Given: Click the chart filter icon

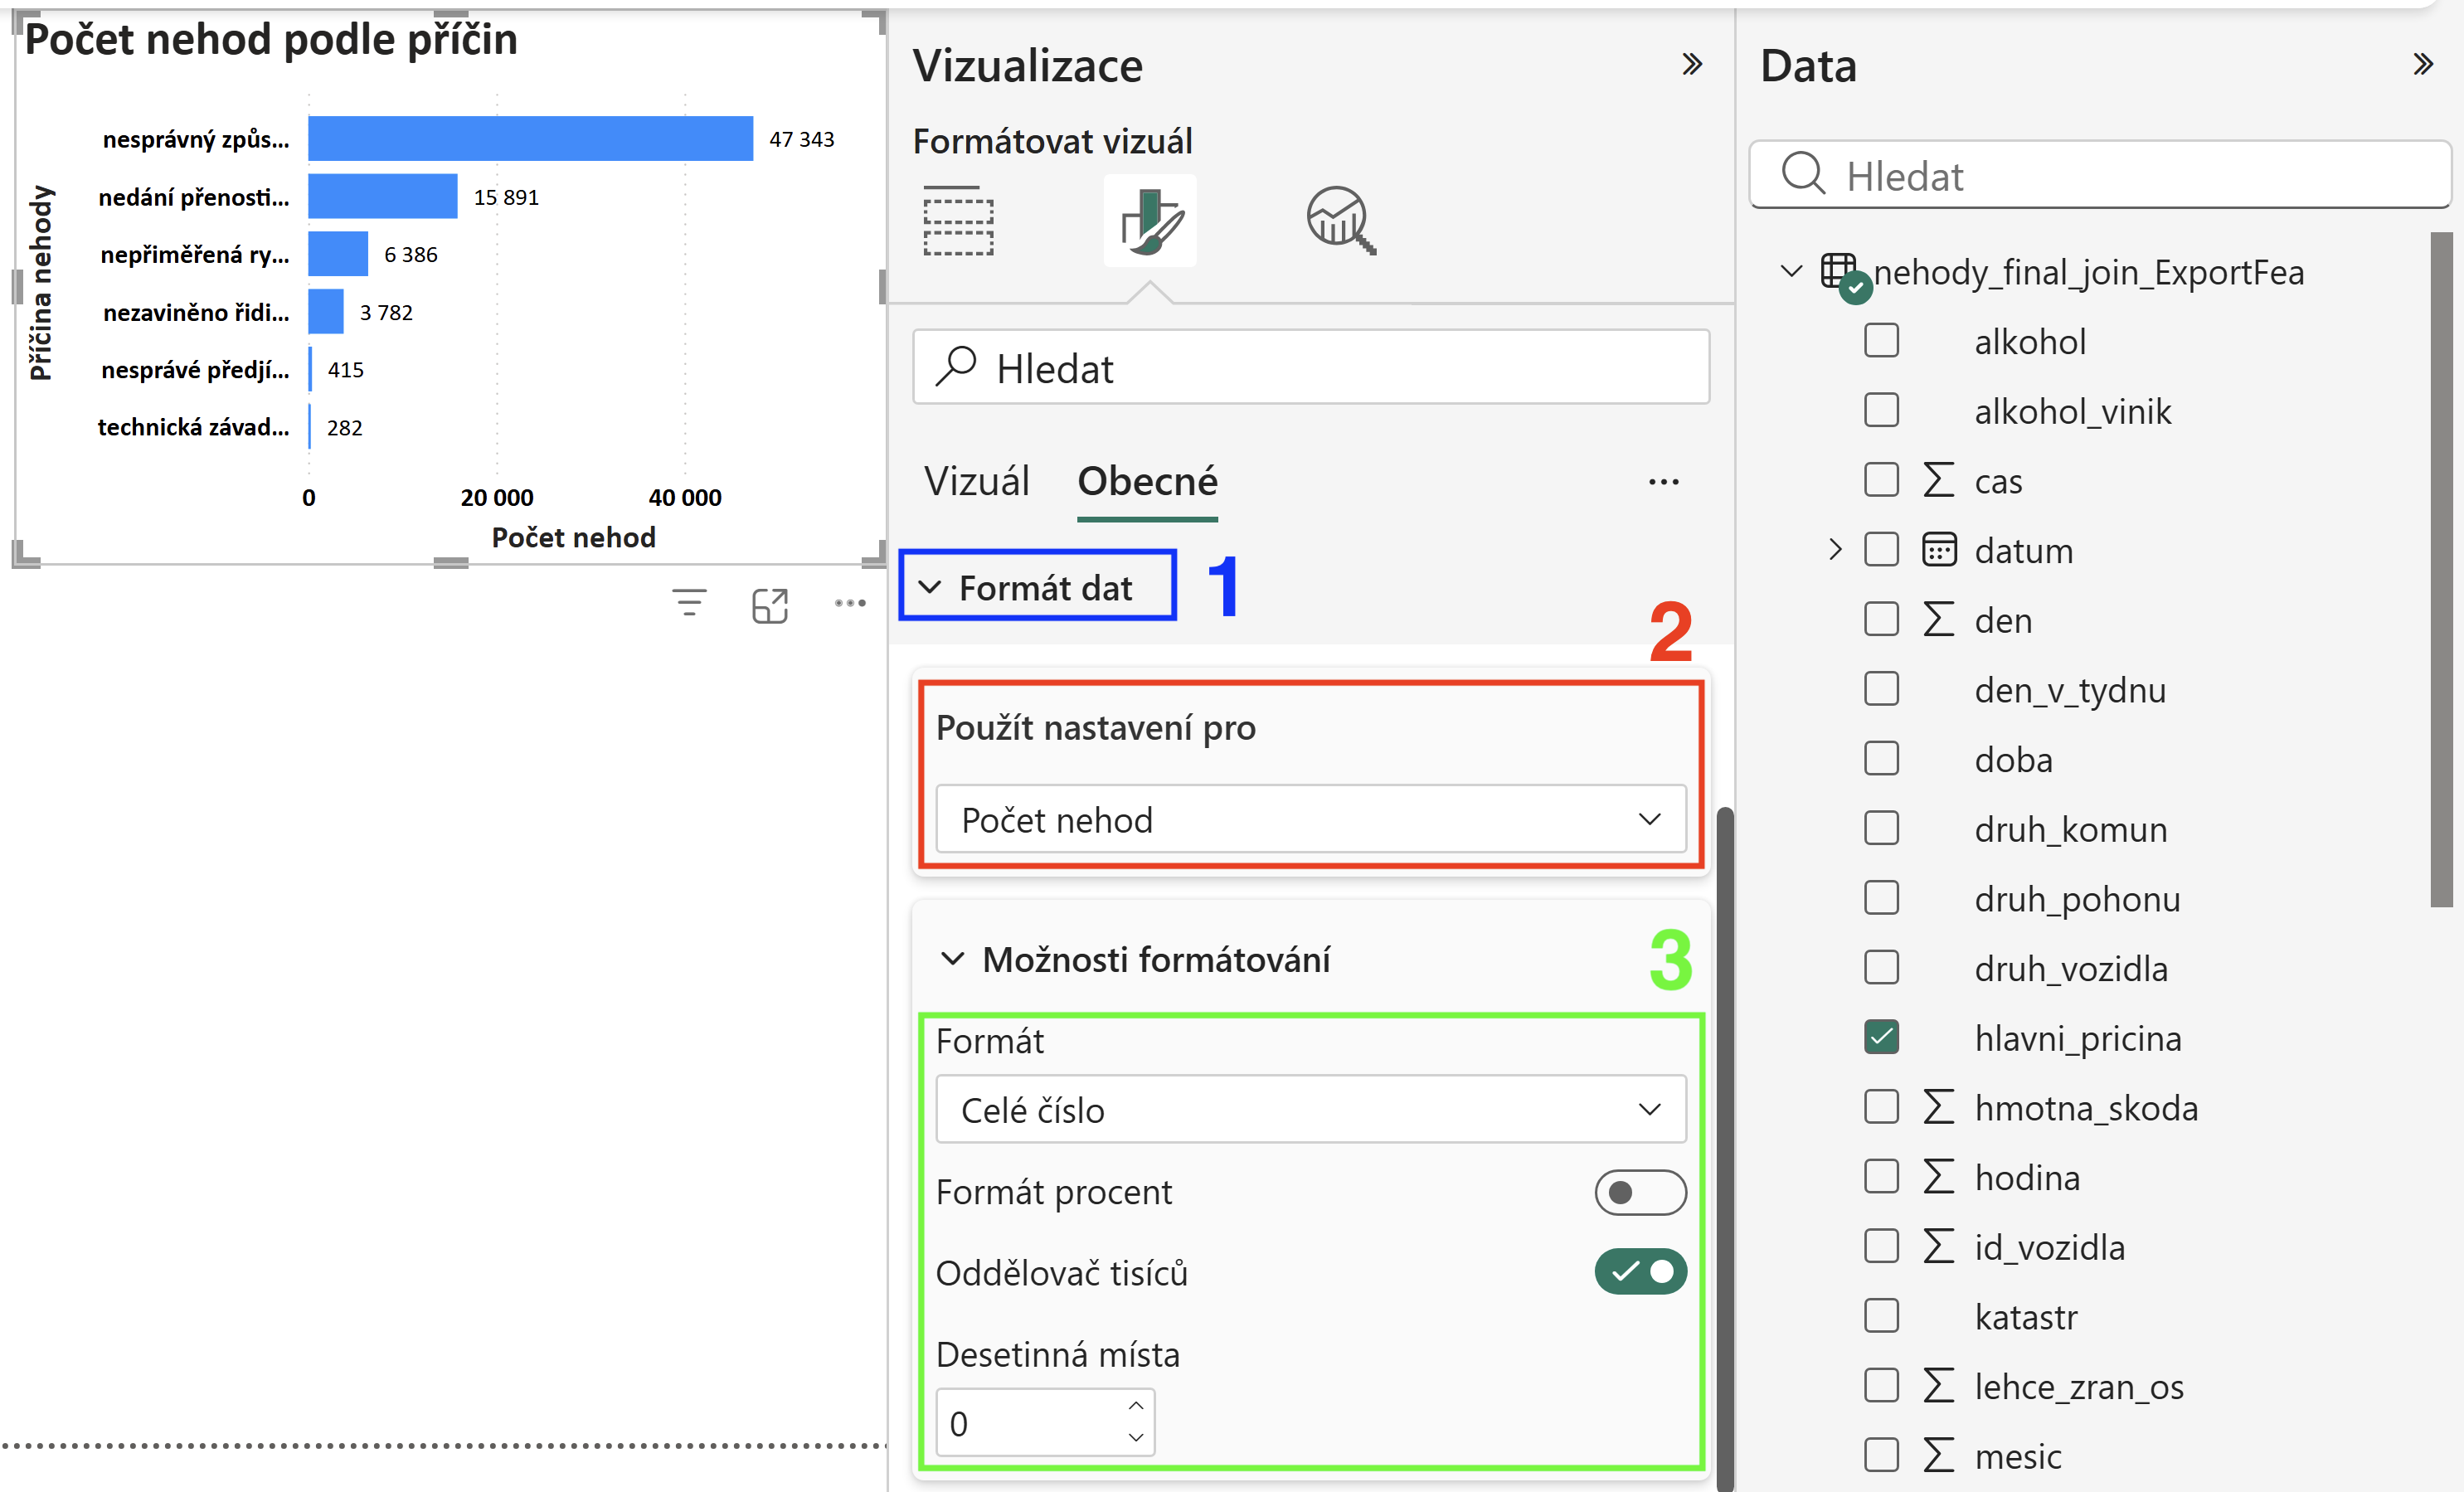Looking at the screenshot, I should pos(689,603).
